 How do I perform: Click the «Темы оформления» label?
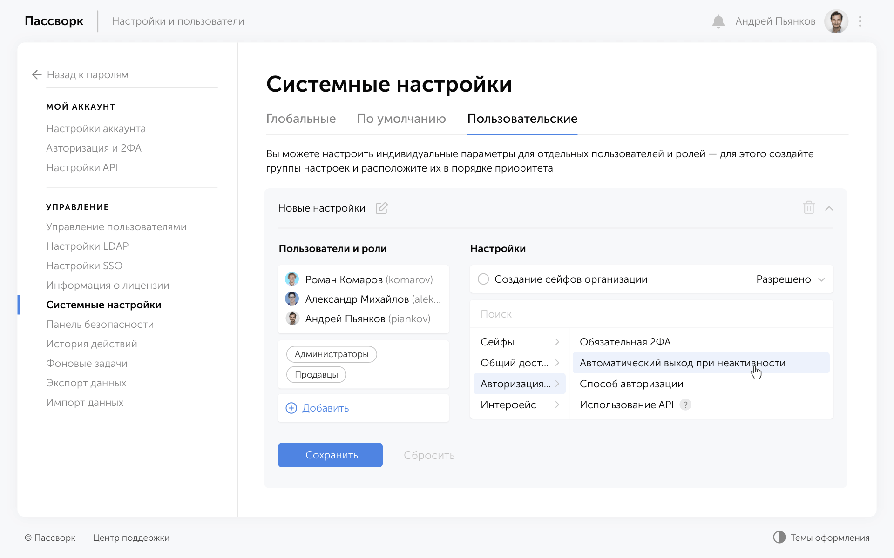[x=830, y=538]
